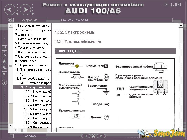Click contents horizontal scroll-right arrow

(x=49, y=130)
